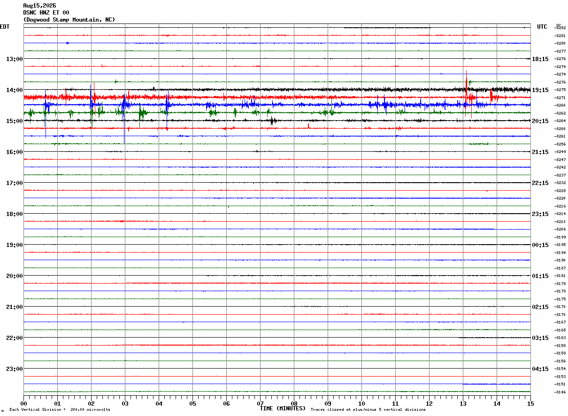The width and height of the screenshot is (568, 416).
Task: Click the "00:15" UTC time label
Action: [540, 245]
